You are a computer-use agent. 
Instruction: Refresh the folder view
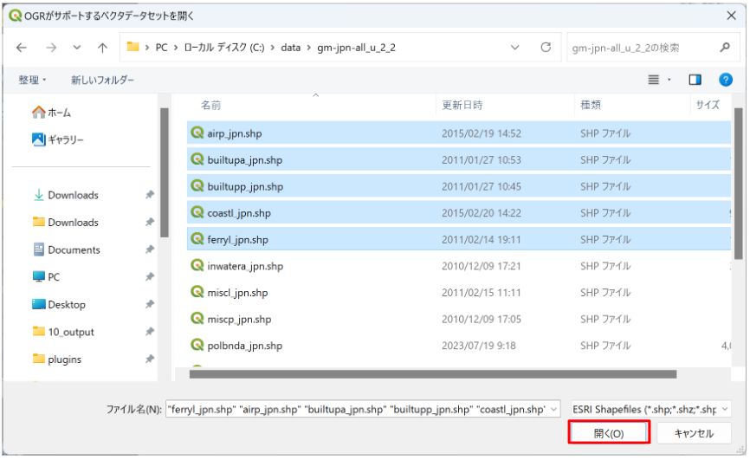pyautogui.click(x=546, y=48)
